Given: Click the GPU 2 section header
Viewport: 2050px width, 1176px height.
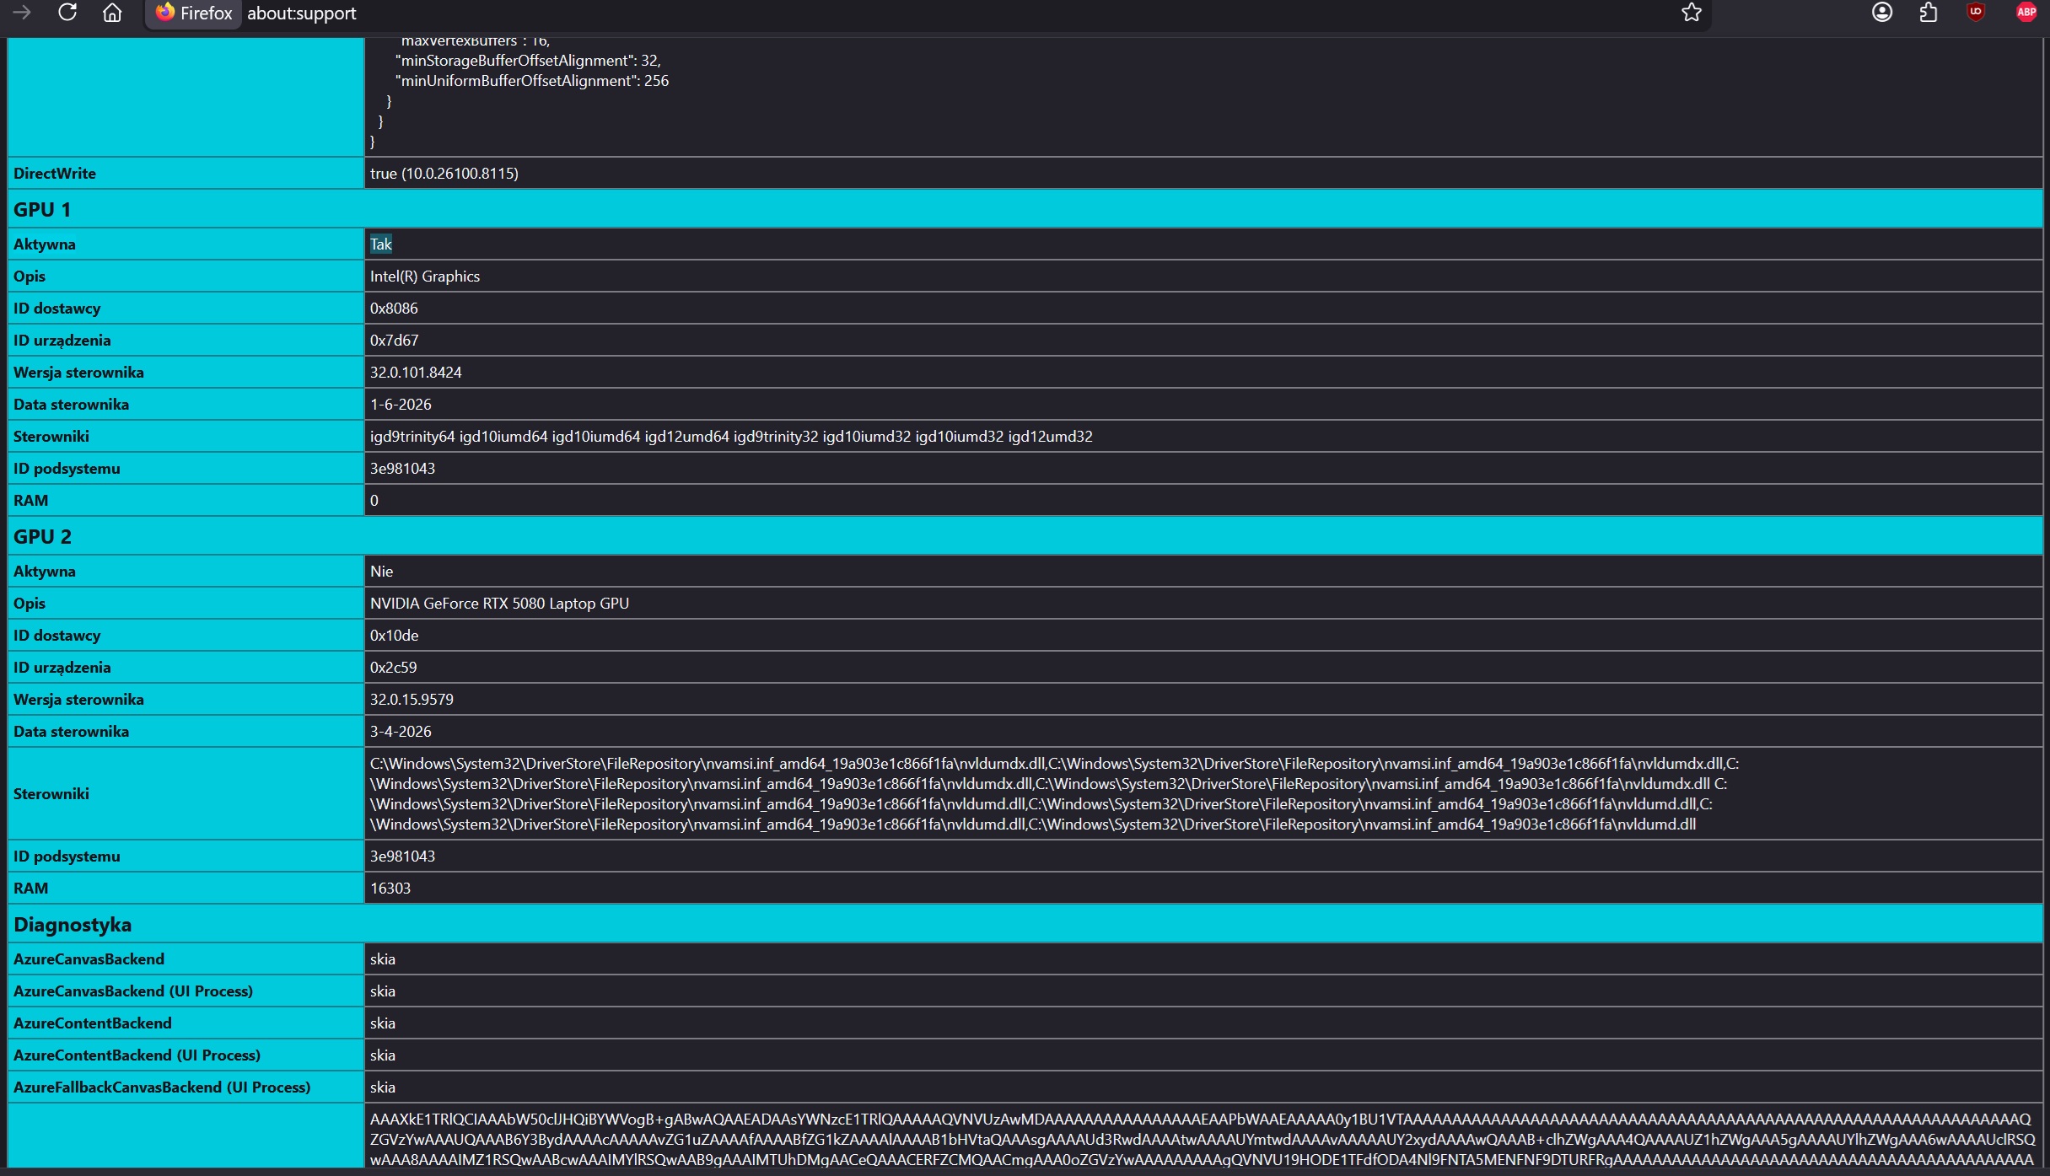Looking at the screenshot, I should tap(42, 536).
